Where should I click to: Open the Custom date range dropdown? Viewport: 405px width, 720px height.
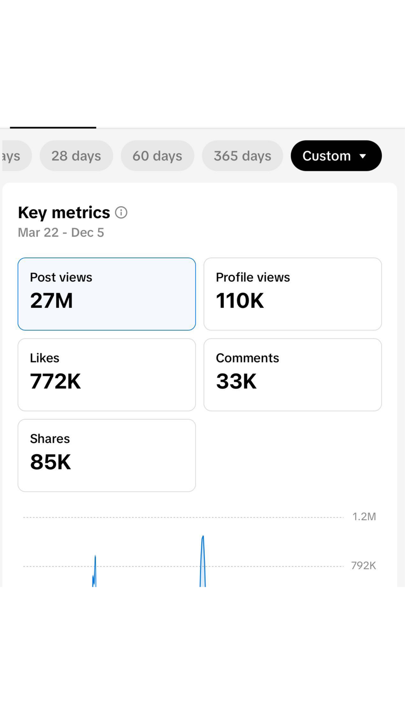(x=336, y=156)
